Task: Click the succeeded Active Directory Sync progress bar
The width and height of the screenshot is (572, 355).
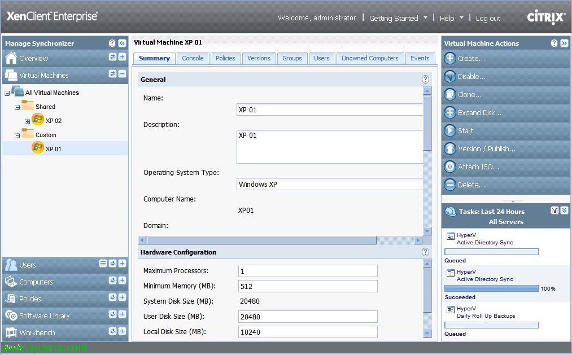Action: 491,288
